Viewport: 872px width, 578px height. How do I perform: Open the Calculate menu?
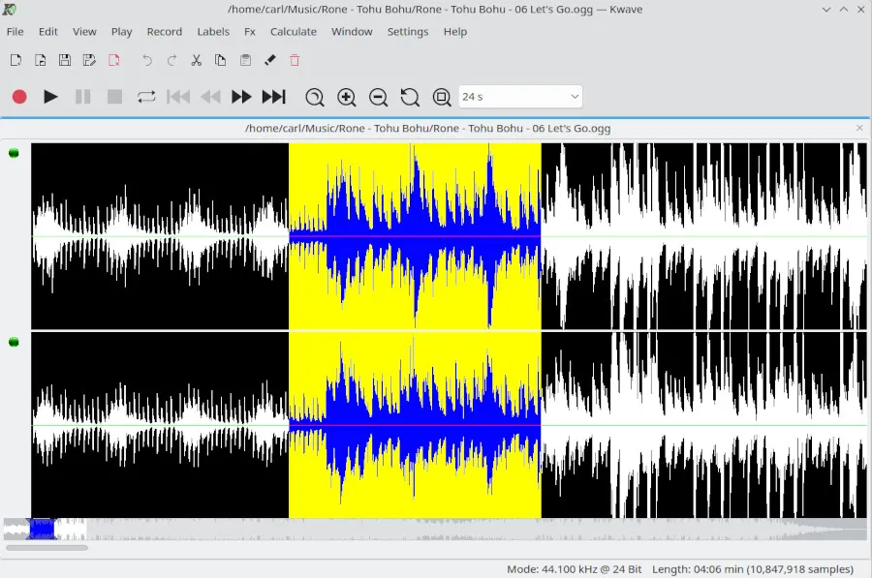click(293, 32)
